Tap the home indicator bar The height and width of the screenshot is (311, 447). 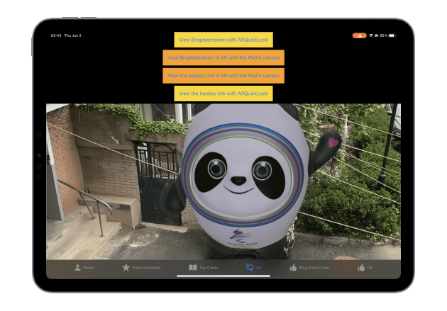click(223, 276)
